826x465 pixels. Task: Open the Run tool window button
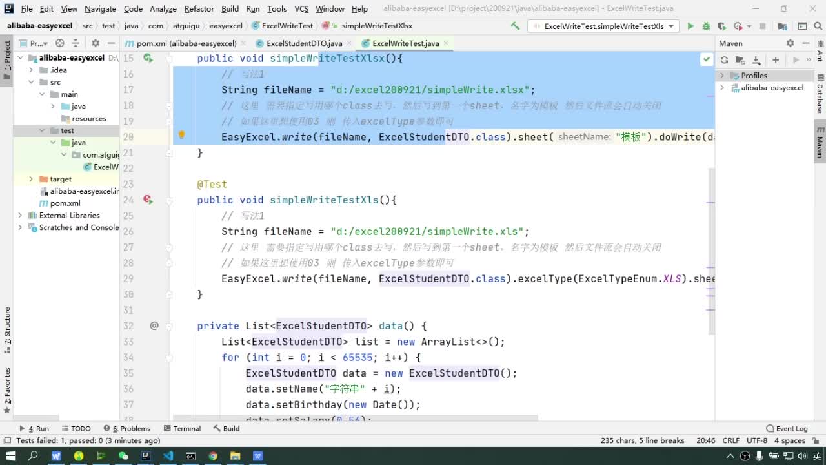click(34, 428)
